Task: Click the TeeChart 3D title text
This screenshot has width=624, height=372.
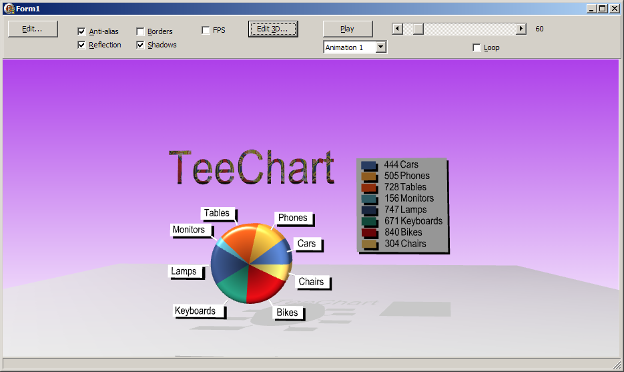Action: pyautogui.click(x=252, y=168)
